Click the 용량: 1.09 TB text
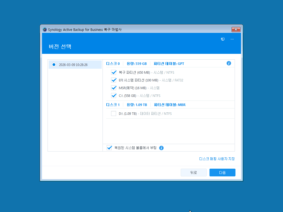This screenshot has width=283, height=212. [x=137, y=105]
